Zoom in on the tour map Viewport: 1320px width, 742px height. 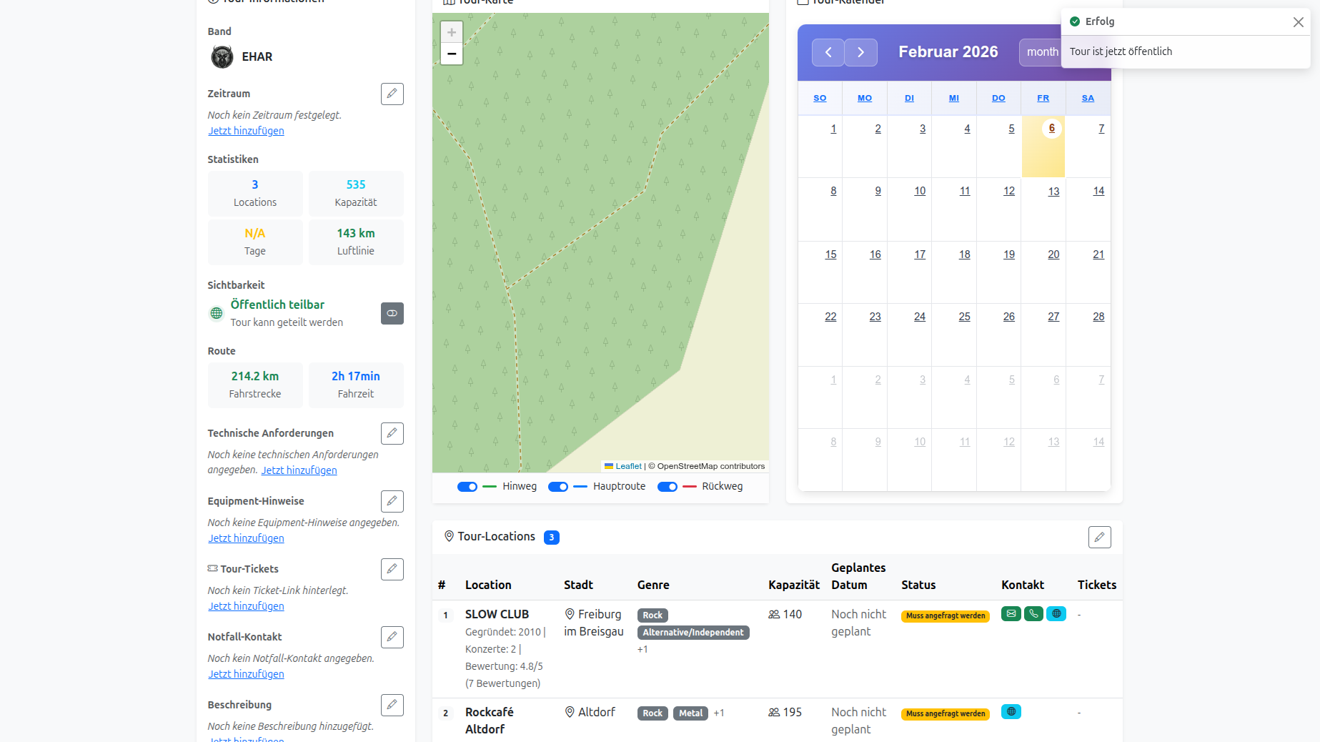[x=452, y=32]
